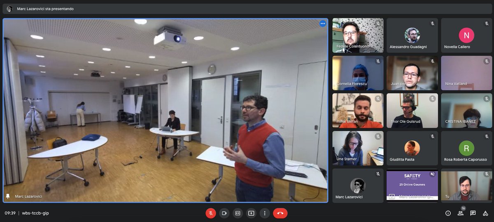Screen dimensions: 494x222
Task: Open the activities shapes icon
Action: pyautogui.click(x=485, y=213)
